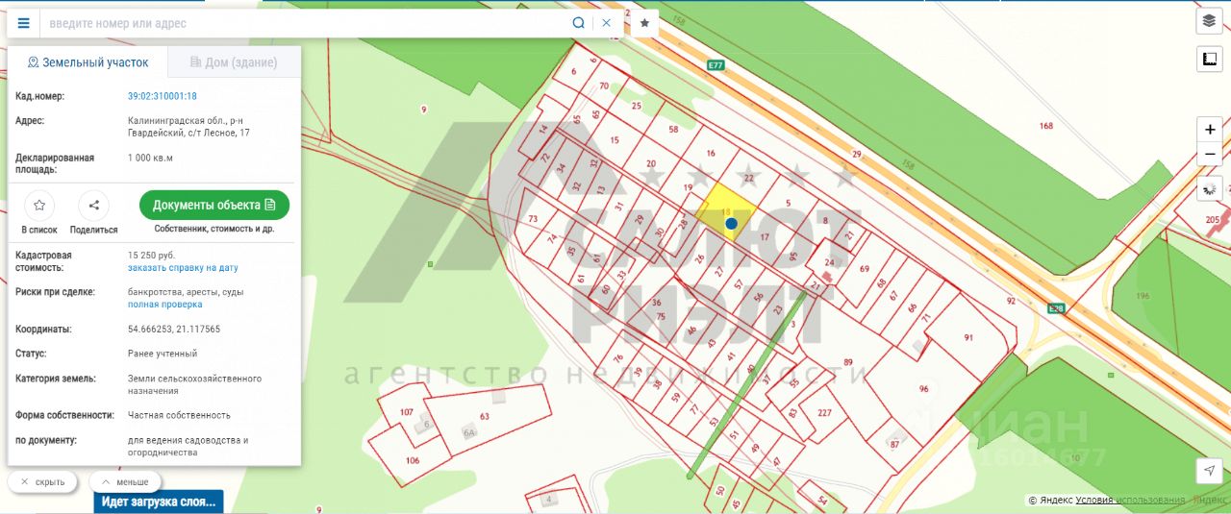Zoom in with plus button

(1210, 129)
